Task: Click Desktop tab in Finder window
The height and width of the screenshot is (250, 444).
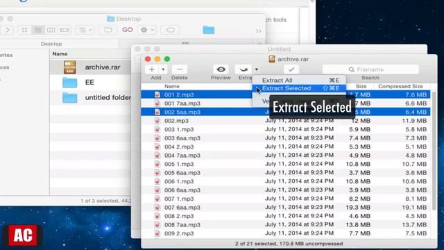Action: (51, 44)
